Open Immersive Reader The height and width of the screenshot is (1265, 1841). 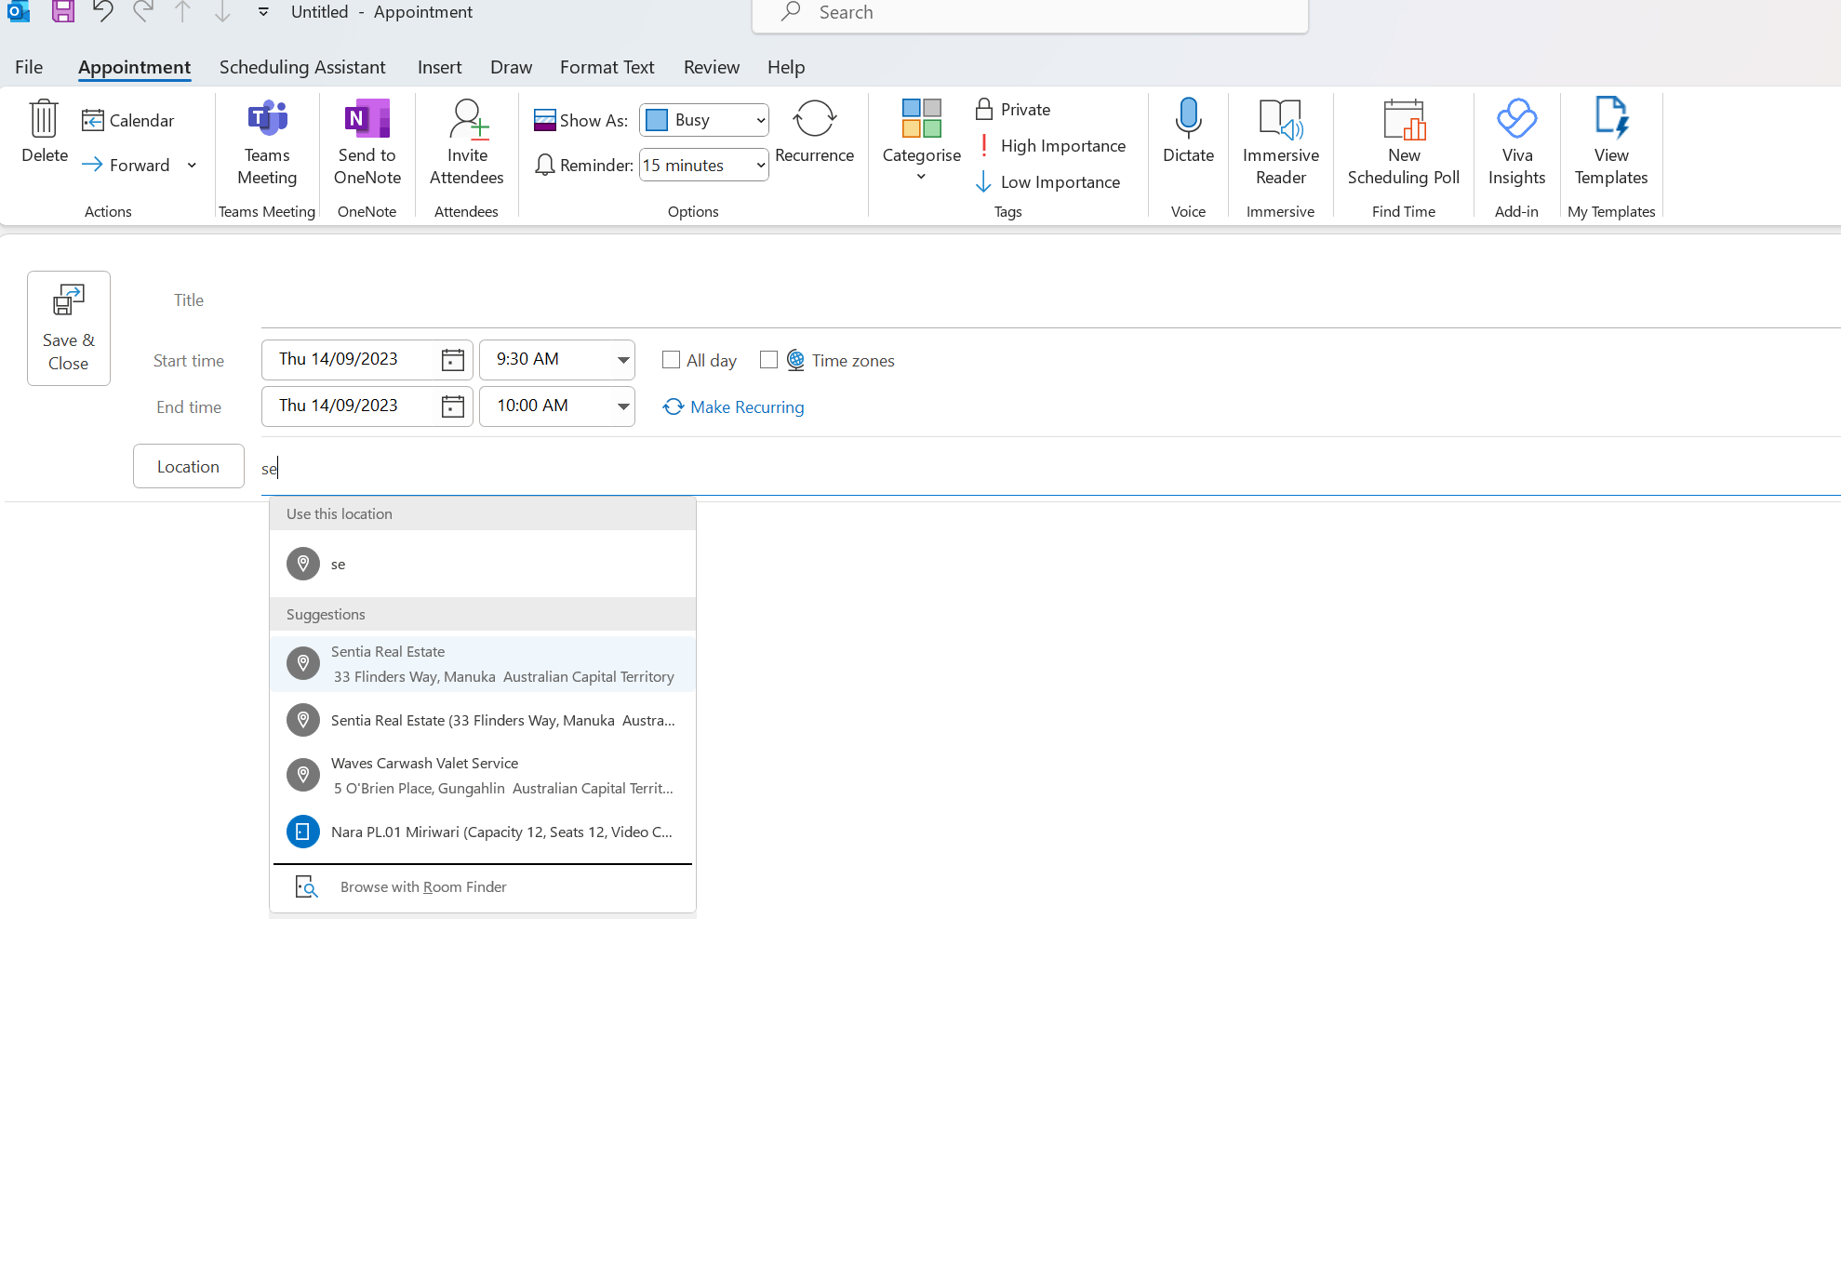[1280, 119]
